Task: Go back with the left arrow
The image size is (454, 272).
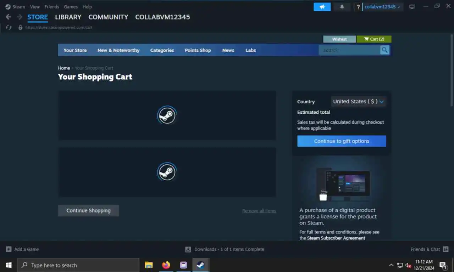Action: click(9, 17)
